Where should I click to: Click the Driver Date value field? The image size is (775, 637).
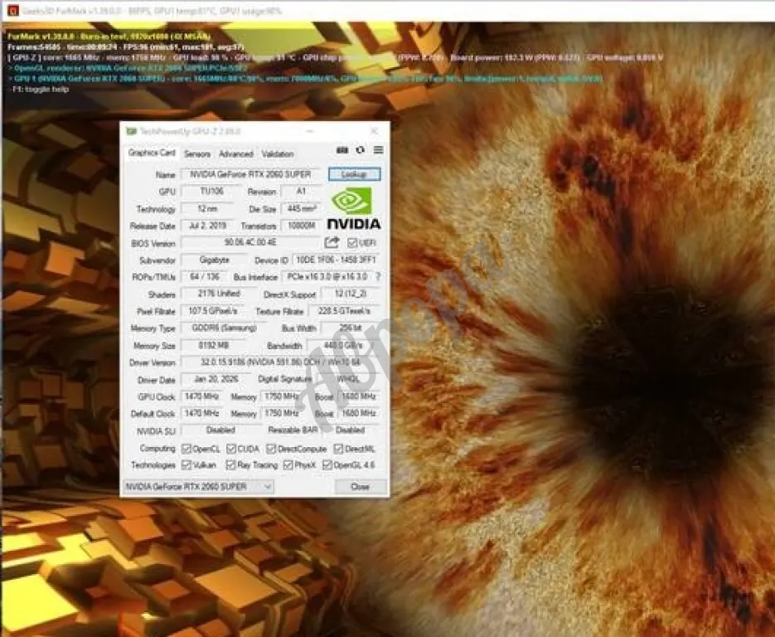pyautogui.click(x=216, y=379)
